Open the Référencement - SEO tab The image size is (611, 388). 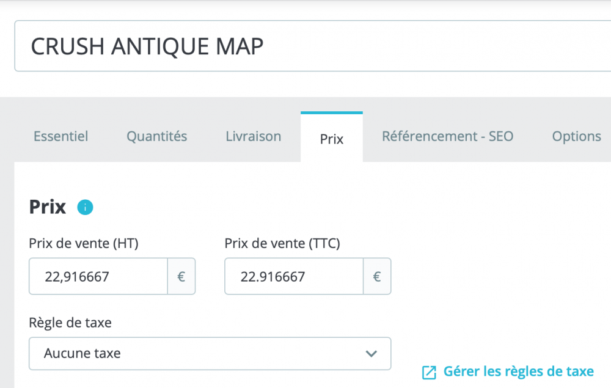[x=448, y=136]
